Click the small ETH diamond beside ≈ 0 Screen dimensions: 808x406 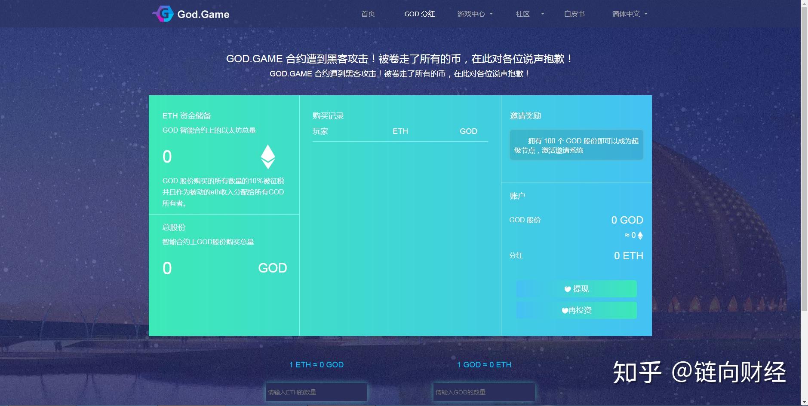(x=640, y=235)
